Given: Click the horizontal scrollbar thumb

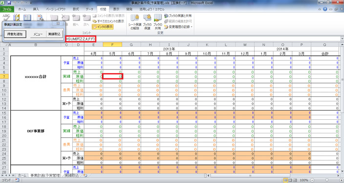Looking at the screenshot, I should pos(250,175).
